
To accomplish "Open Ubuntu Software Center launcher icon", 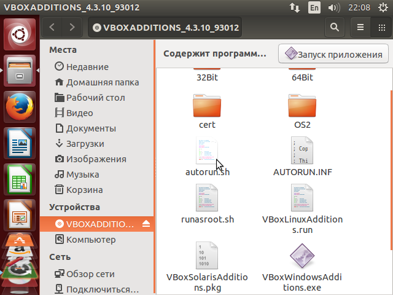I will tap(20, 240).
